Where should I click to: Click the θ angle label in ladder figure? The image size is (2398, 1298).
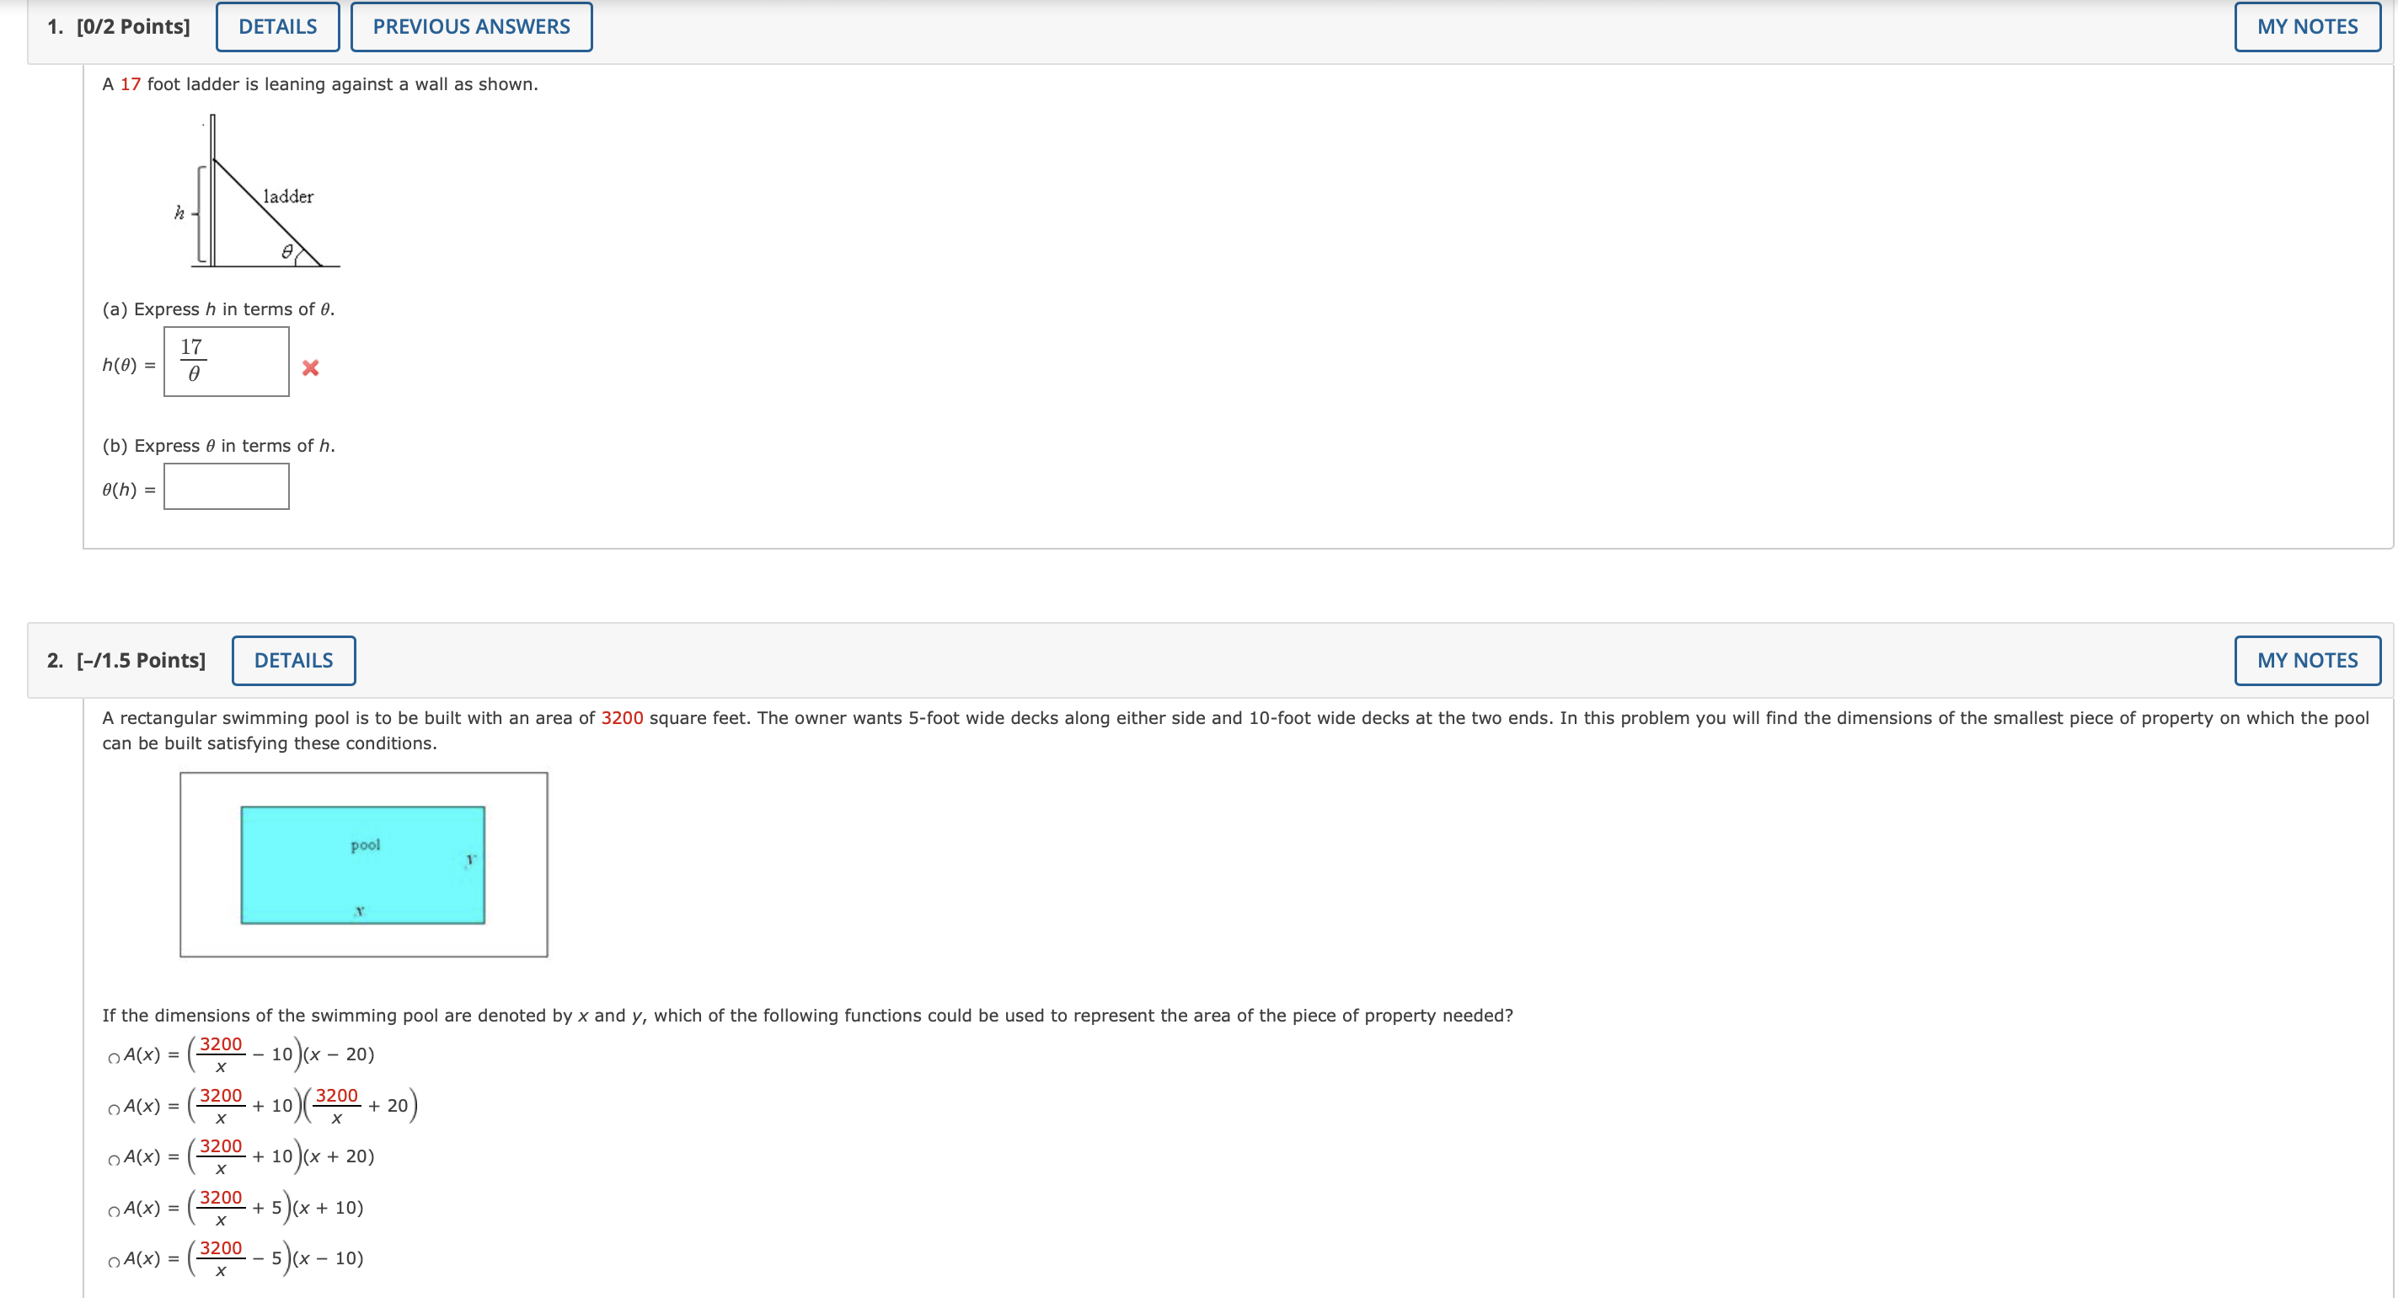(287, 251)
